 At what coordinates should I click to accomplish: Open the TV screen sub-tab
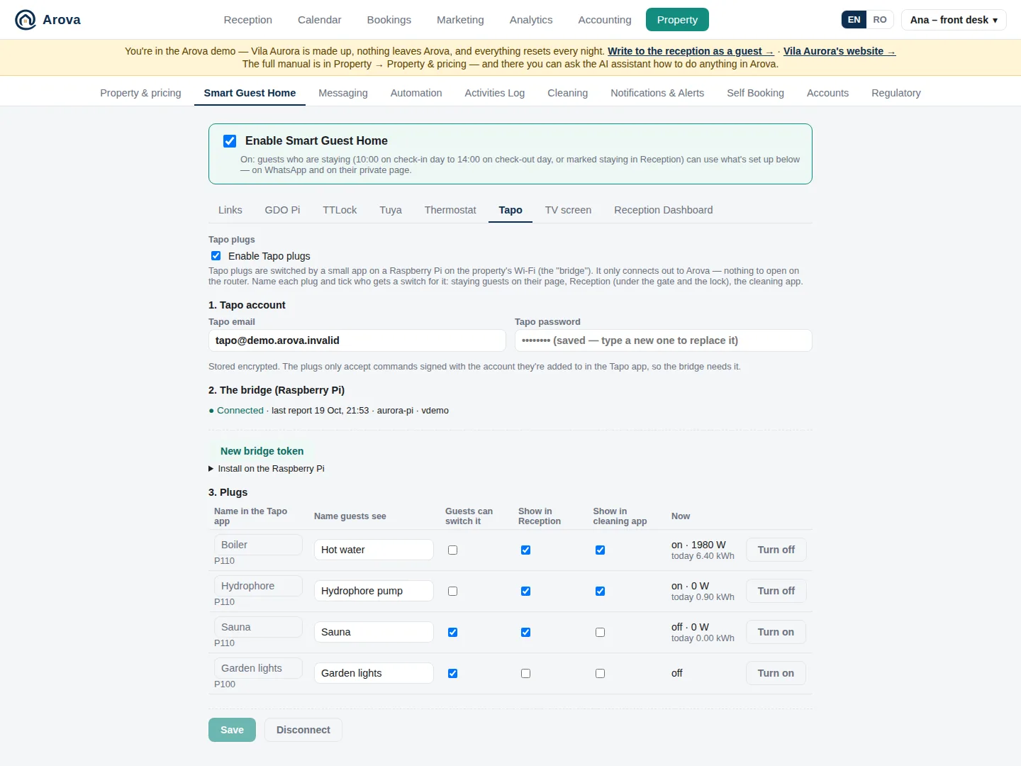[568, 210]
